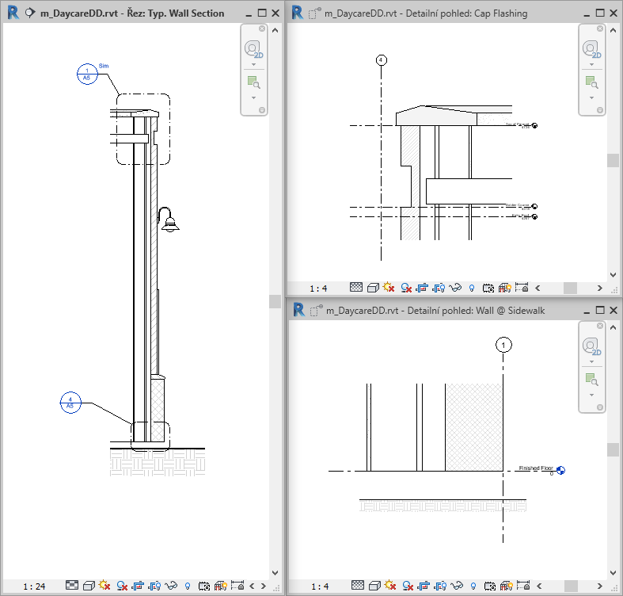This screenshot has height=596, width=623.
Task: Select callout head 4 / A5 in wall section
Action: click(70, 403)
